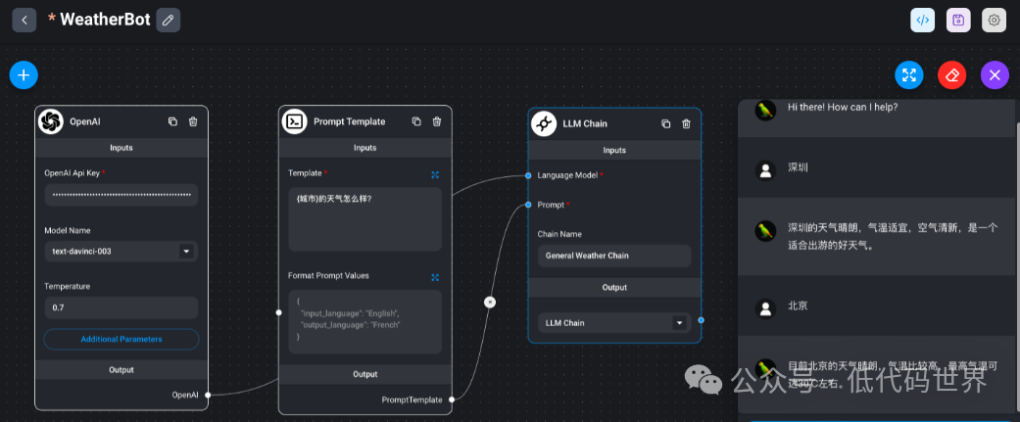Click the 'Hi there! How can I help?' message
The height and width of the screenshot is (422, 1020).
pyautogui.click(x=843, y=107)
